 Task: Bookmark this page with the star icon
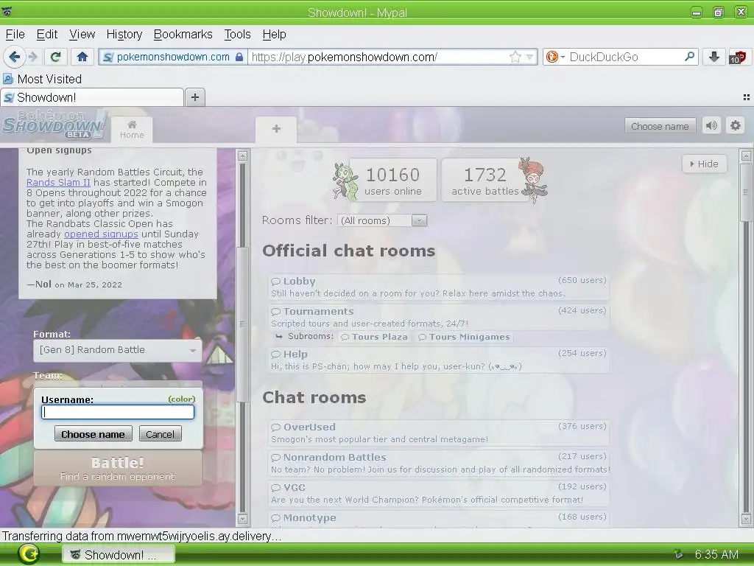coord(515,57)
